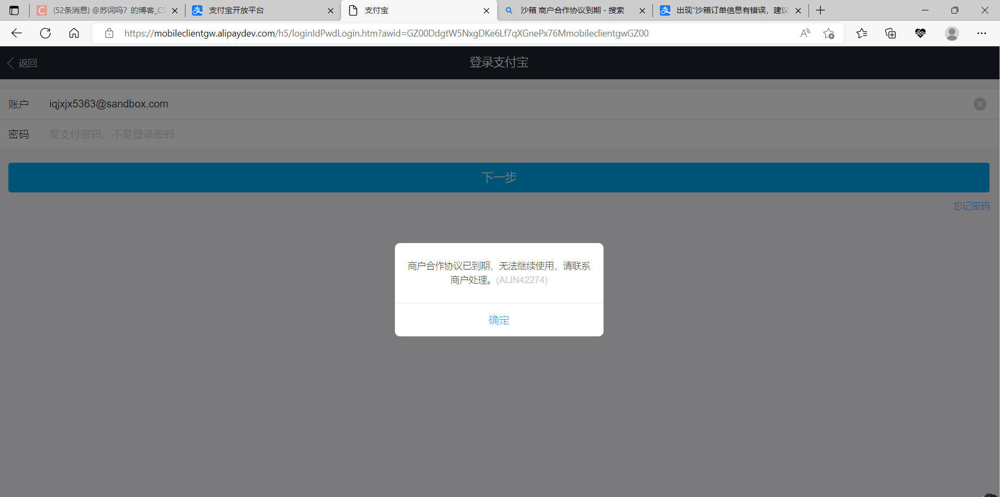Image resolution: width=1000 pixels, height=497 pixels.
Task: Open read aloud icon in address bar
Action: [x=805, y=33]
